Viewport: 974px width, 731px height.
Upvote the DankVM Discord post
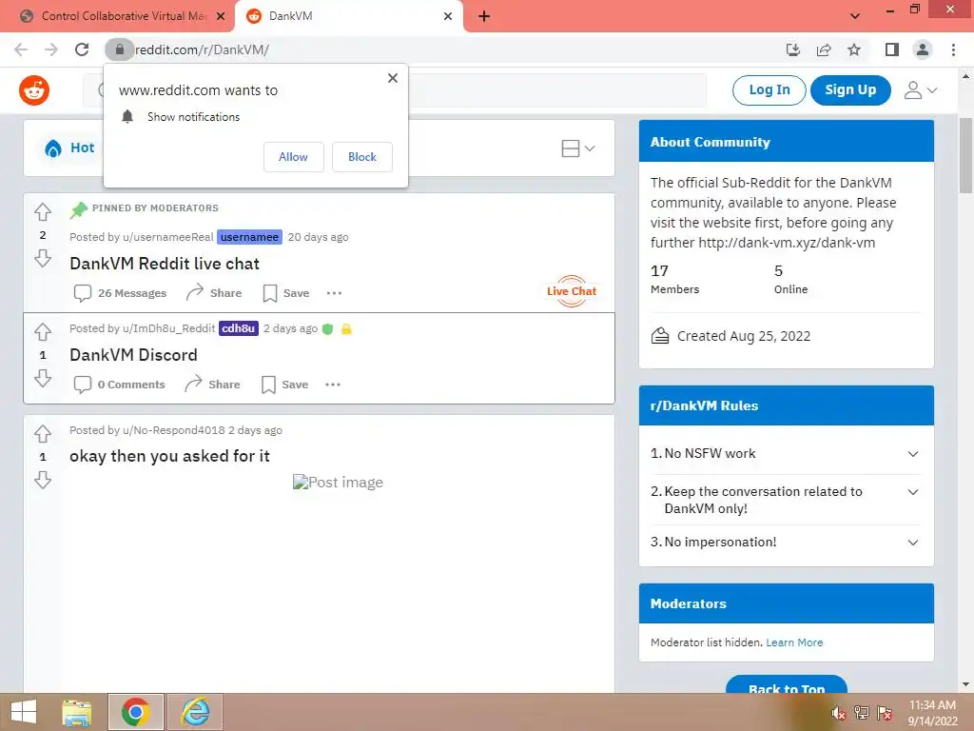(42, 332)
